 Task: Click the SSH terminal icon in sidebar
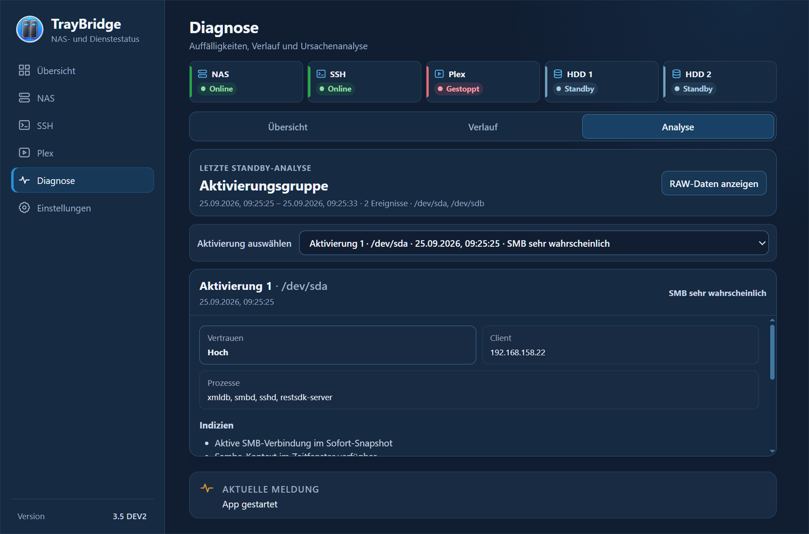[x=24, y=125]
